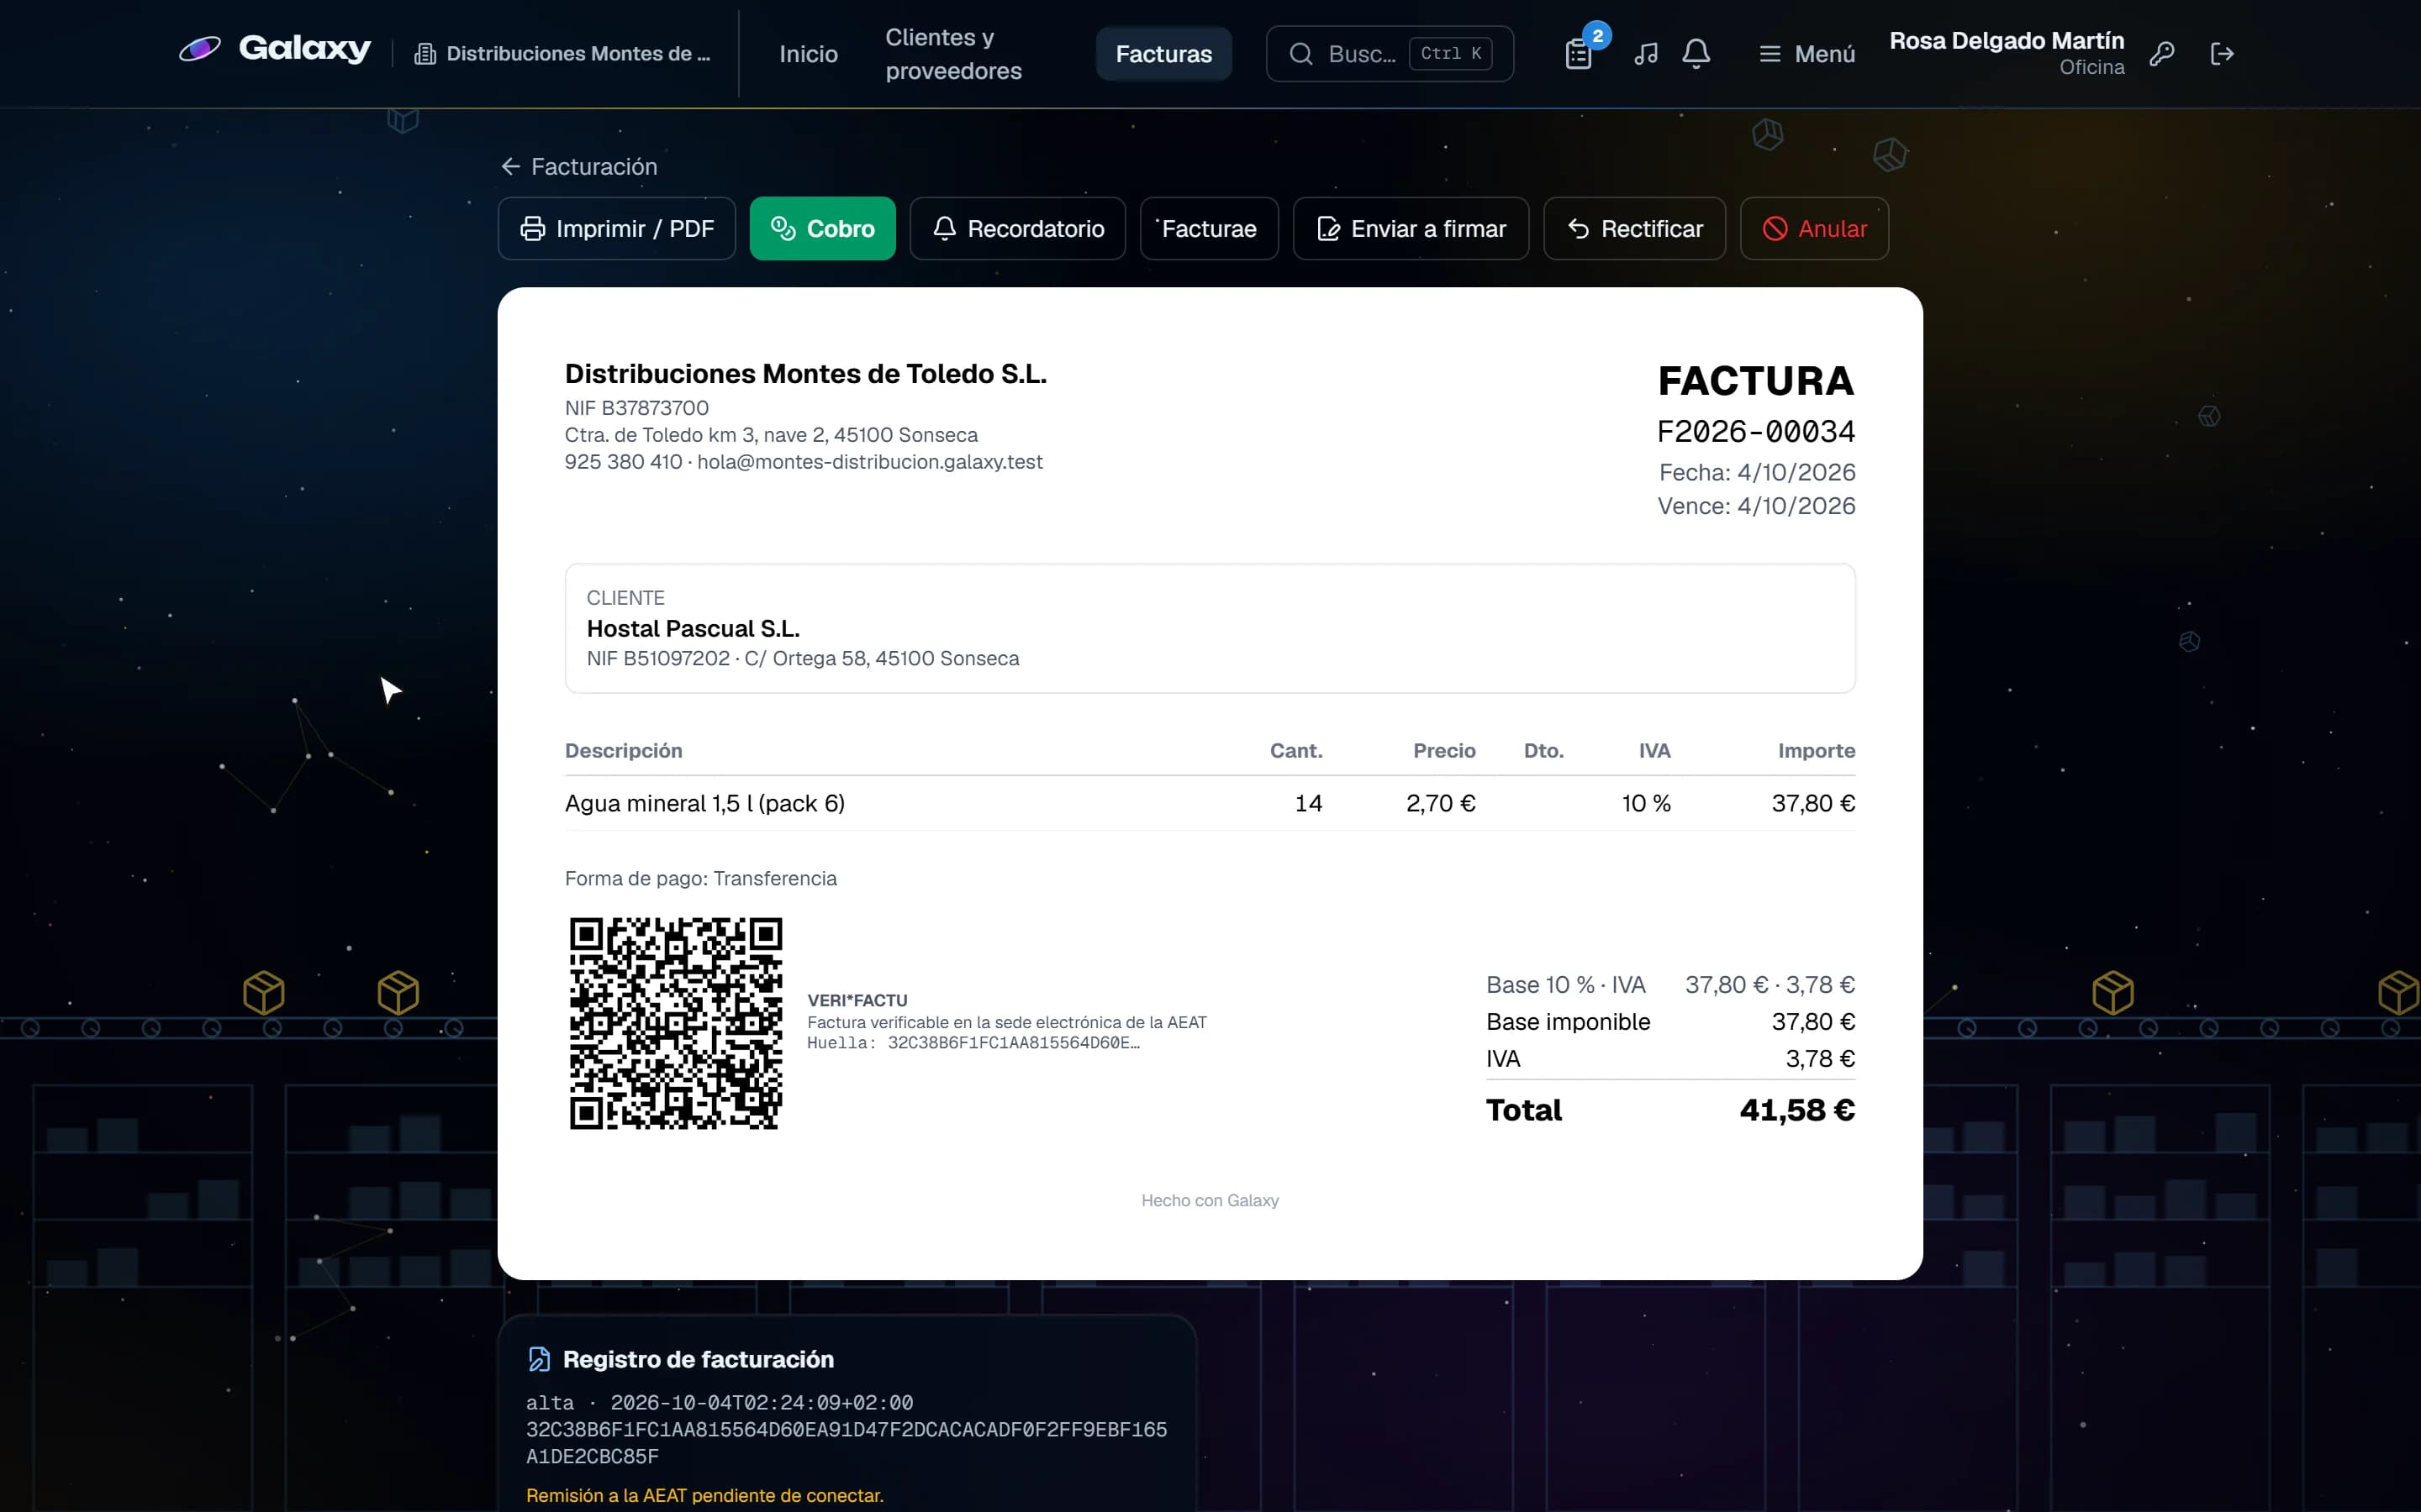Click the Anular button
This screenshot has width=2421, height=1512.
1815,229
